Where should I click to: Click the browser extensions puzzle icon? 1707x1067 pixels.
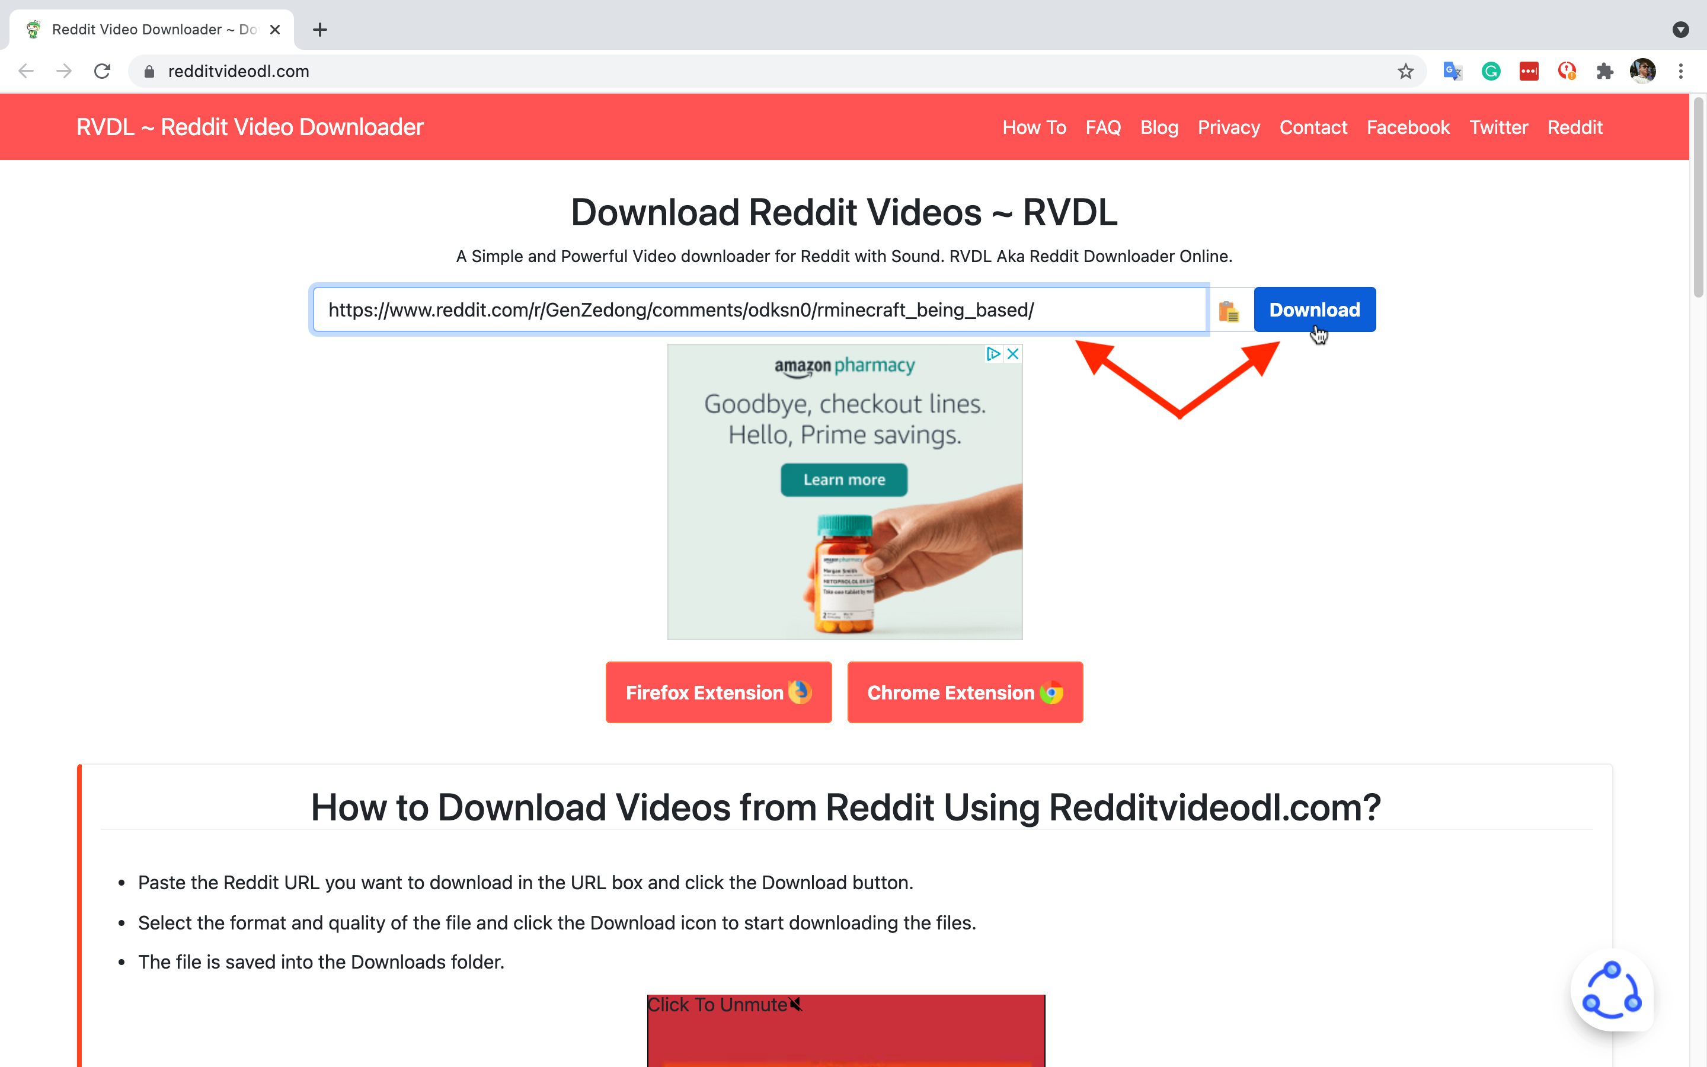point(1605,71)
